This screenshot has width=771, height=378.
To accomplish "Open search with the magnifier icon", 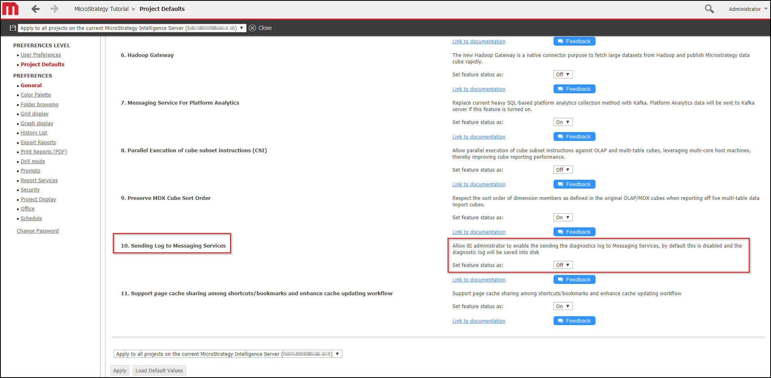I will pyautogui.click(x=709, y=9).
